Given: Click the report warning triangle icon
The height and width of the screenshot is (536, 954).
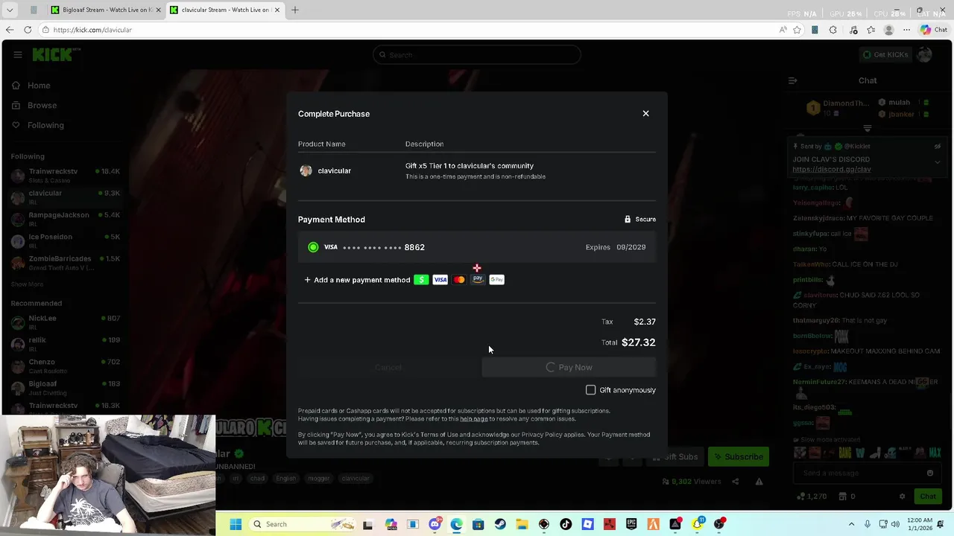Looking at the screenshot, I should tap(759, 482).
